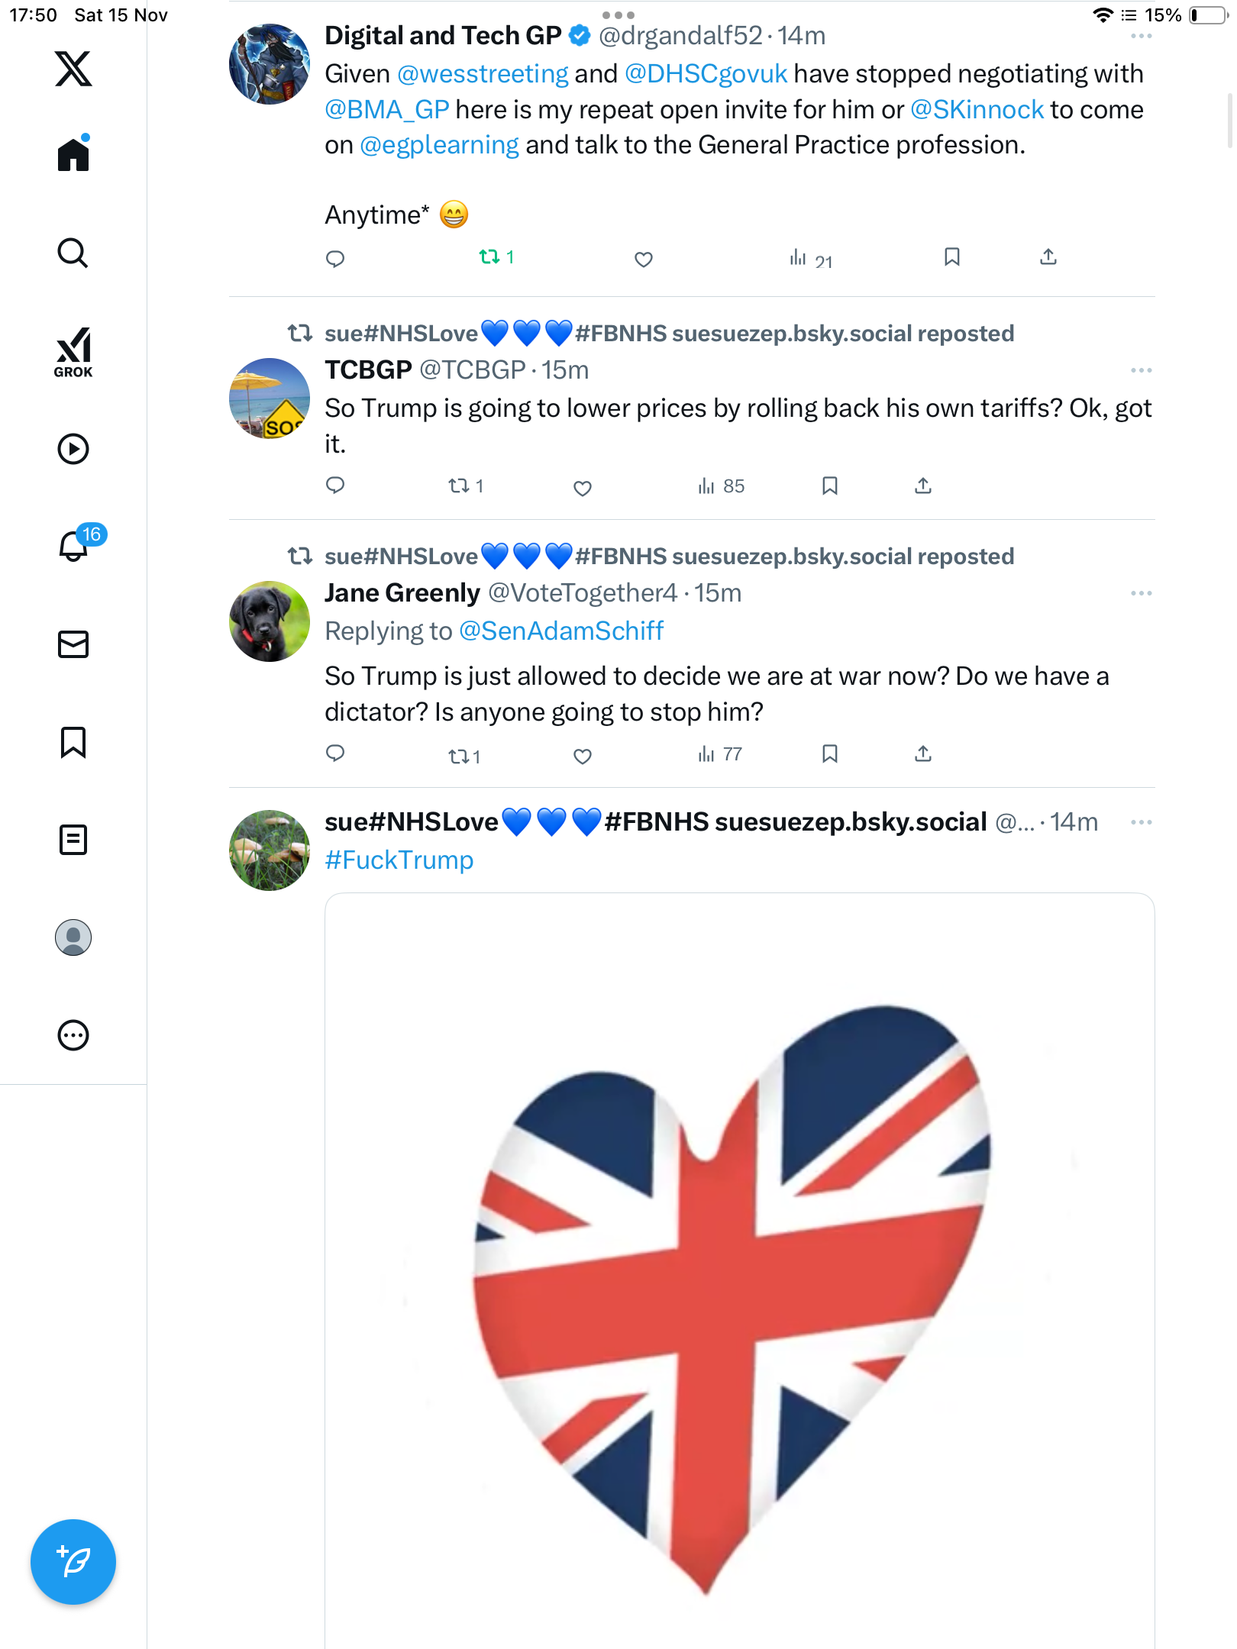Go to the Home tab
This screenshot has width=1237, height=1649.
(73, 155)
